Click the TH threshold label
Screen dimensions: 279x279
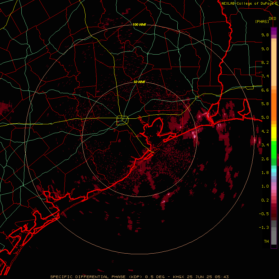coord(266,241)
